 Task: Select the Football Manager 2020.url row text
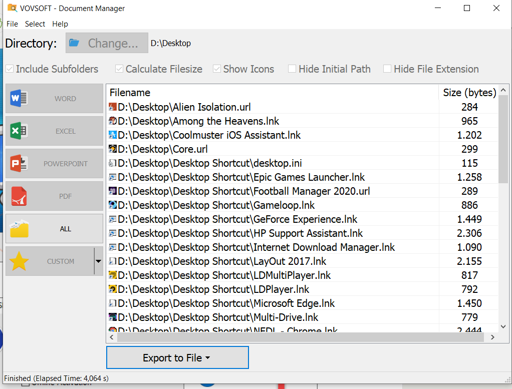click(243, 191)
